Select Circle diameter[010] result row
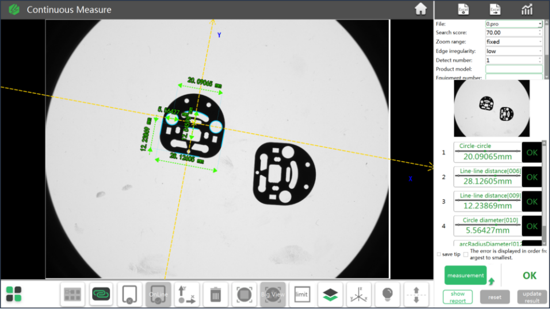Viewport: 550px width, 309px height. [x=487, y=226]
